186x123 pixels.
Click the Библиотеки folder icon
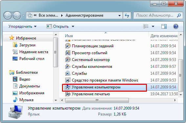coord(12,72)
